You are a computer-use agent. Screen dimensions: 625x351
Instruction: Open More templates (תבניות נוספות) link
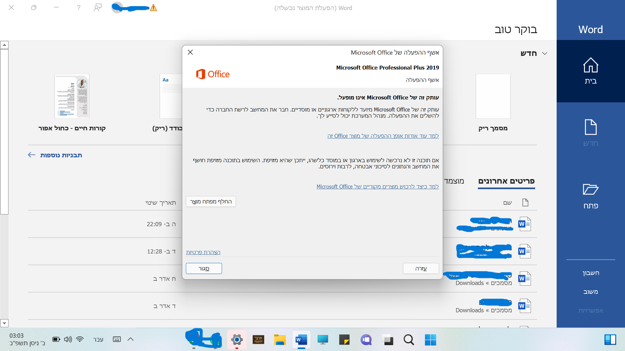click(x=55, y=155)
